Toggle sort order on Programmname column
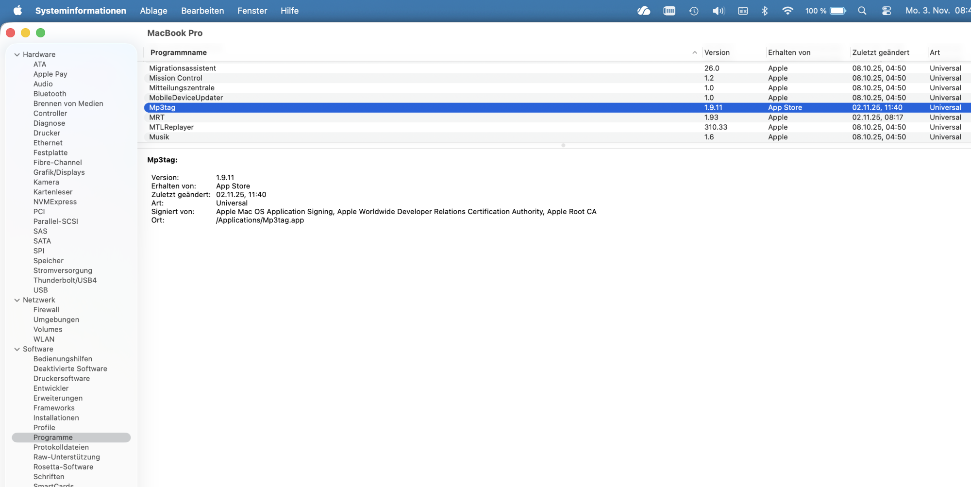 (x=695, y=52)
